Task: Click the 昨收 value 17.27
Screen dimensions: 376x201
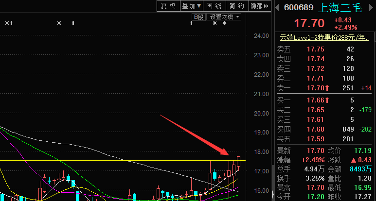Action: pos(363,197)
